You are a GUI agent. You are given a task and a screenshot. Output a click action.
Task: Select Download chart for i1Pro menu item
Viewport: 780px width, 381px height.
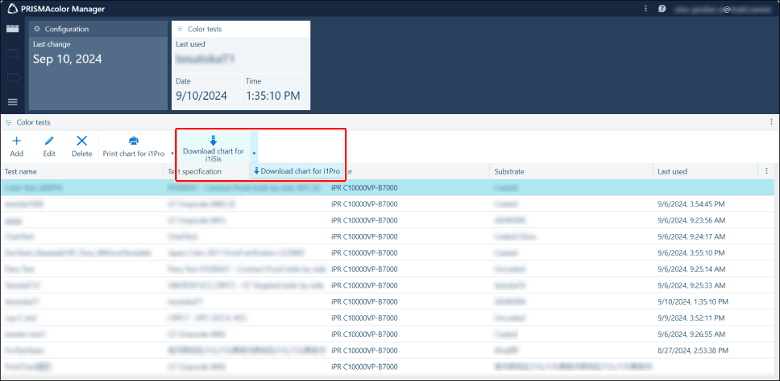coord(297,171)
